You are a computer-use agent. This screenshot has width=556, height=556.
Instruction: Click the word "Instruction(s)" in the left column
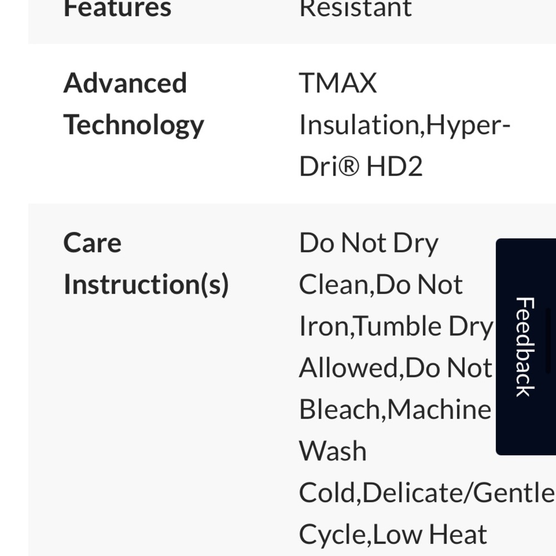click(x=146, y=285)
